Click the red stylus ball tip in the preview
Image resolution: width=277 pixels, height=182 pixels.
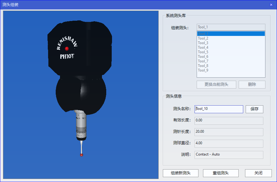tap(82, 155)
